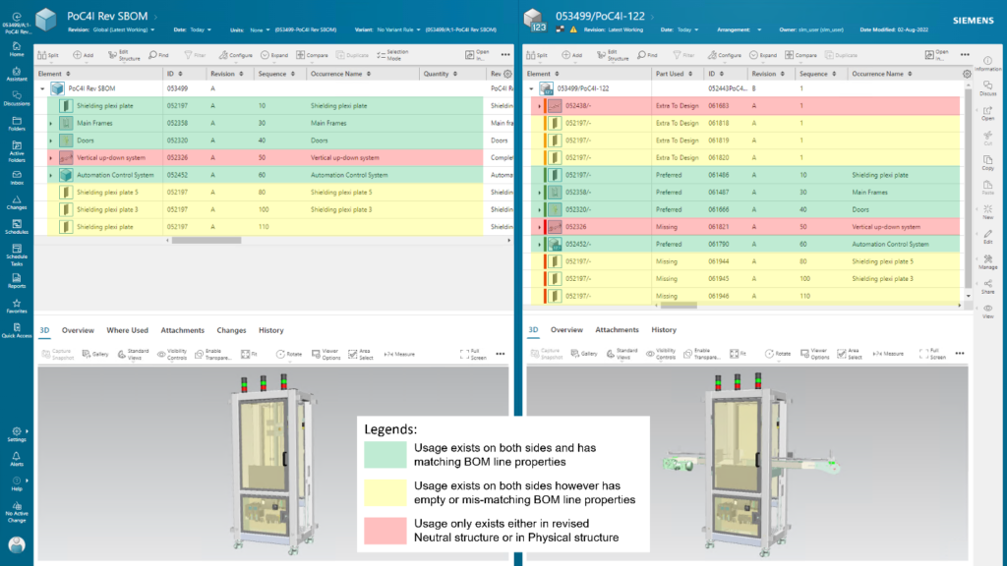Open Active Folders in the sidebar
Screen dimensions: 1007x566
click(x=17, y=151)
